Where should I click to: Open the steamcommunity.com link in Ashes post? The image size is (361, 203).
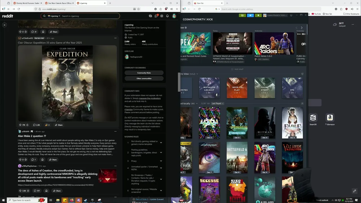point(56,185)
